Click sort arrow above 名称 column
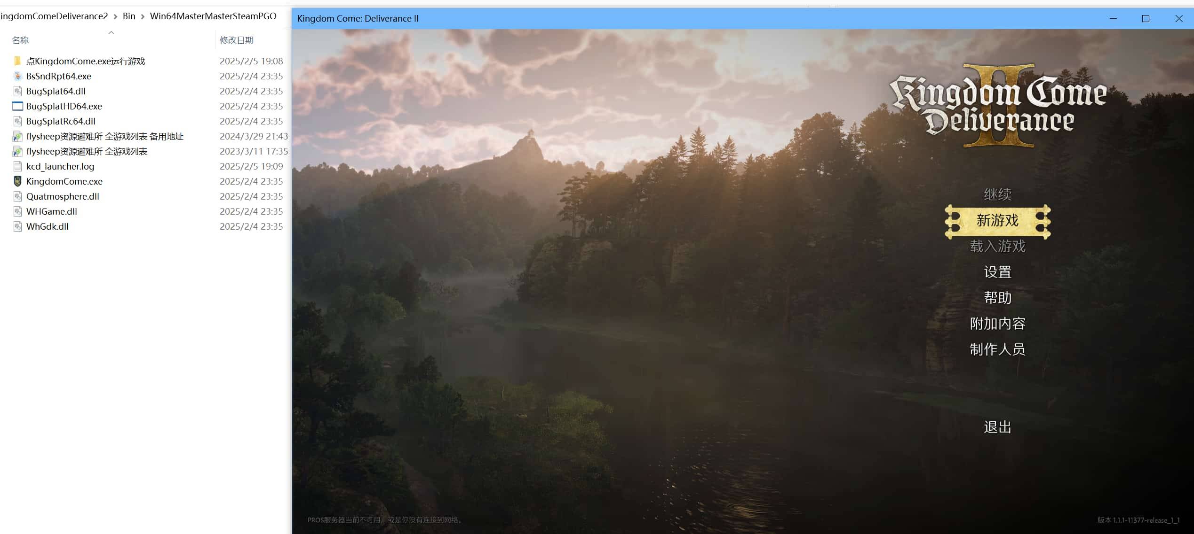 click(x=111, y=32)
